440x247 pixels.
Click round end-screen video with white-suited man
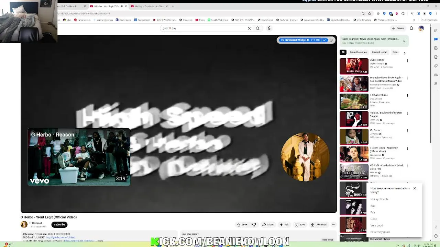click(305, 157)
